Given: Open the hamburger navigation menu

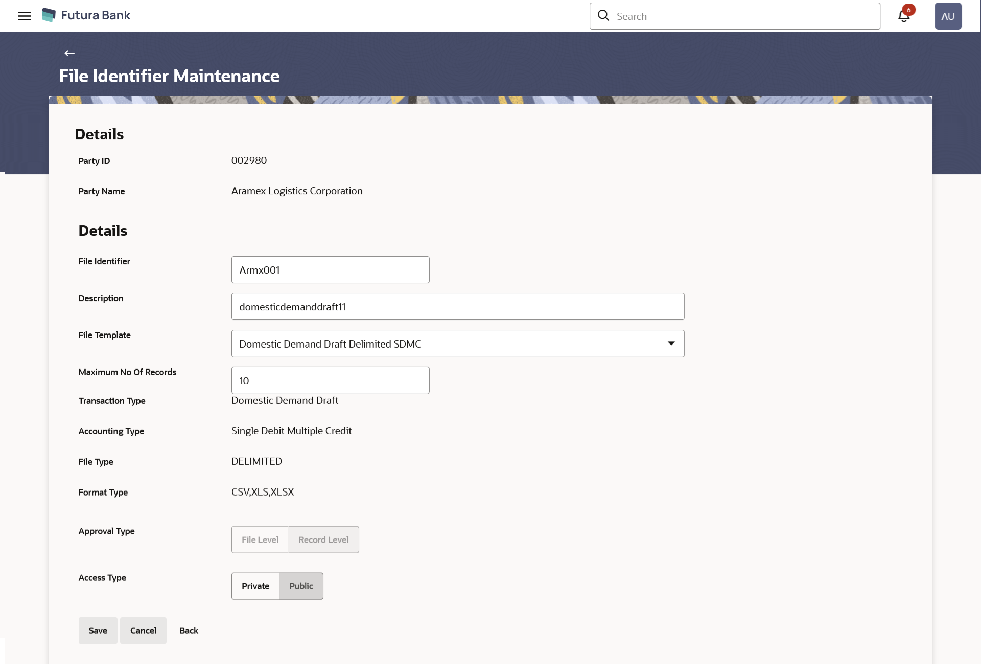Looking at the screenshot, I should tap(24, 16).
